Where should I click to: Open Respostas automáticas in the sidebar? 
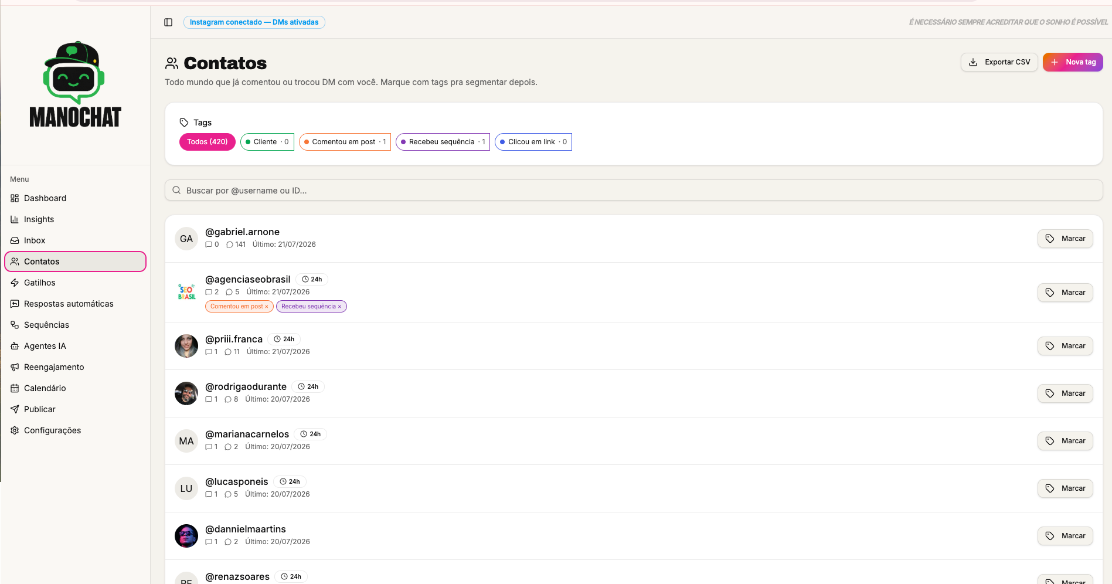pos(75,304)
